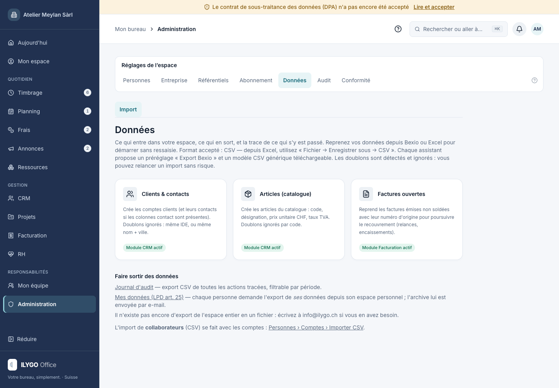Open the help circle icon in header
Screen dimensions: 559x388
[398, 29]
